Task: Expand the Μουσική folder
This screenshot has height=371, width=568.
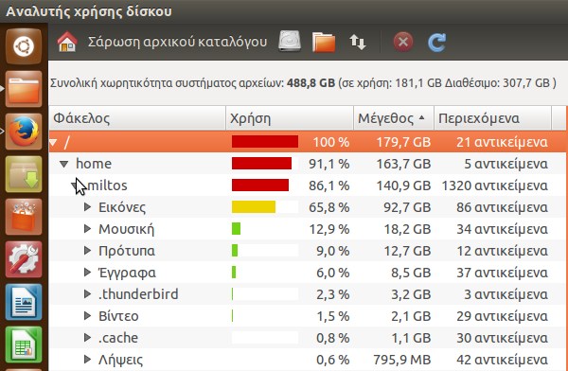Action: 87,229
